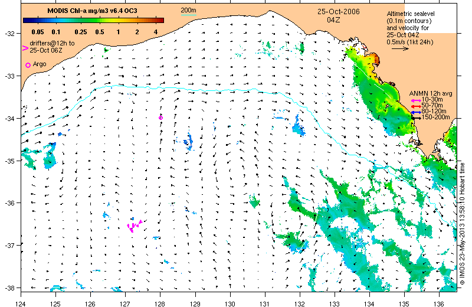This screenshot has width=472, height=307.
Task: Click the 0.05 colorbar tick label
Action: tap(38, 32)
